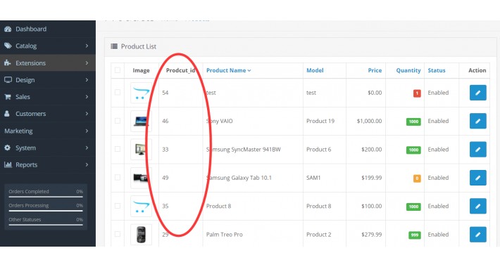Screen dimensions: 500x267
Task: Sort by Quantity column header
Action: click(408, 70)
